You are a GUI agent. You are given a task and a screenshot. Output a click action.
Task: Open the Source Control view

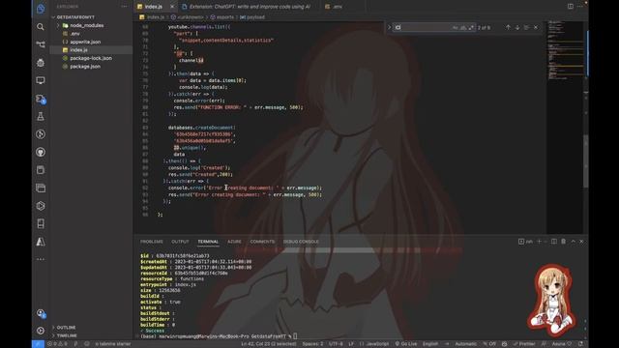[x=41, y=44]
